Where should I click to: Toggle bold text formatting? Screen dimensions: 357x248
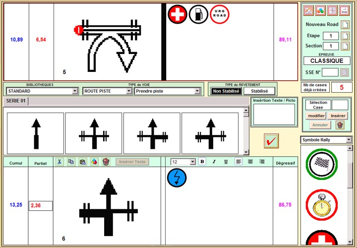click(202, 162)
